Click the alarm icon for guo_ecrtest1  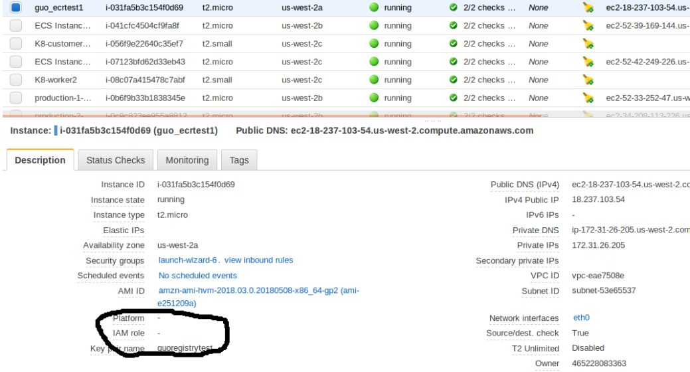click(587, 8)
